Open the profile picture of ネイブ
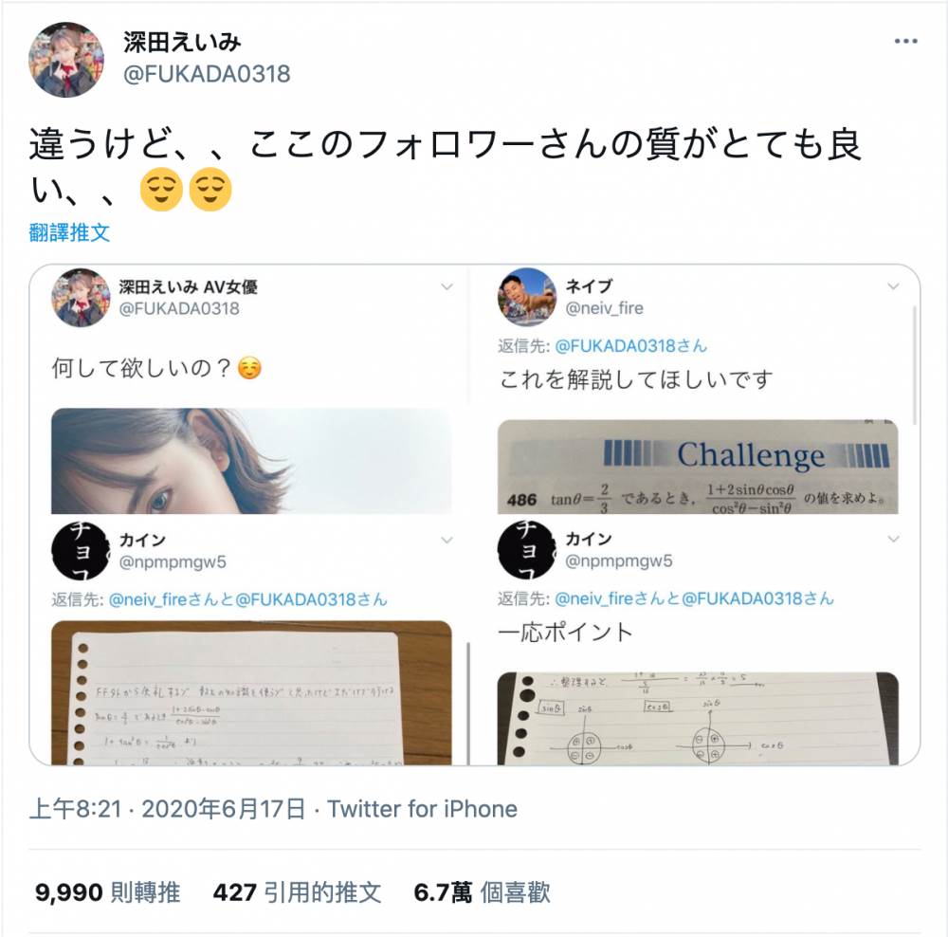Viewport: 948px width, 937px height. point(526,297)
